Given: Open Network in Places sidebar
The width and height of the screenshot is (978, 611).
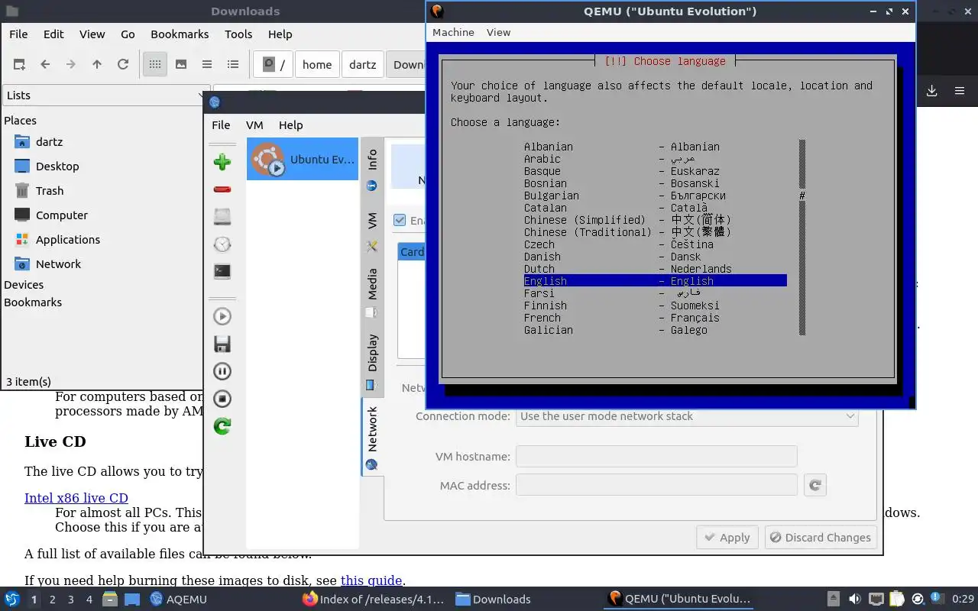Looking at the screenshot, I should (58, 263).
